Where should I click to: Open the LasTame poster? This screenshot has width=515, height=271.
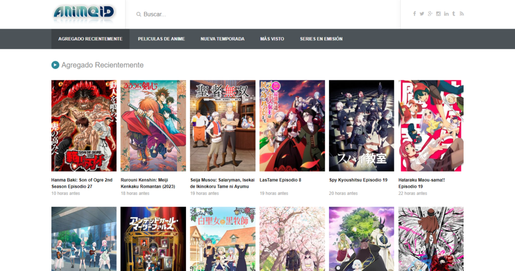point(292,126)
